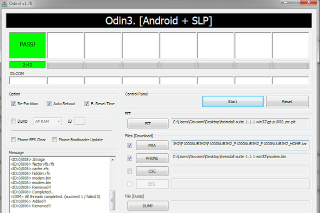This screenshot has width=320, height=213.
Task: Click the green PASS! status box
Action: pyautogui.click(x=27, y=45)
